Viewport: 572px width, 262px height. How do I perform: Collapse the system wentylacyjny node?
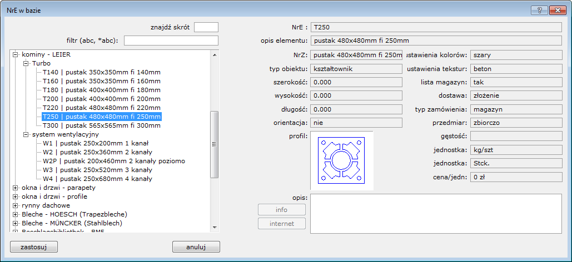click(26, 134)
